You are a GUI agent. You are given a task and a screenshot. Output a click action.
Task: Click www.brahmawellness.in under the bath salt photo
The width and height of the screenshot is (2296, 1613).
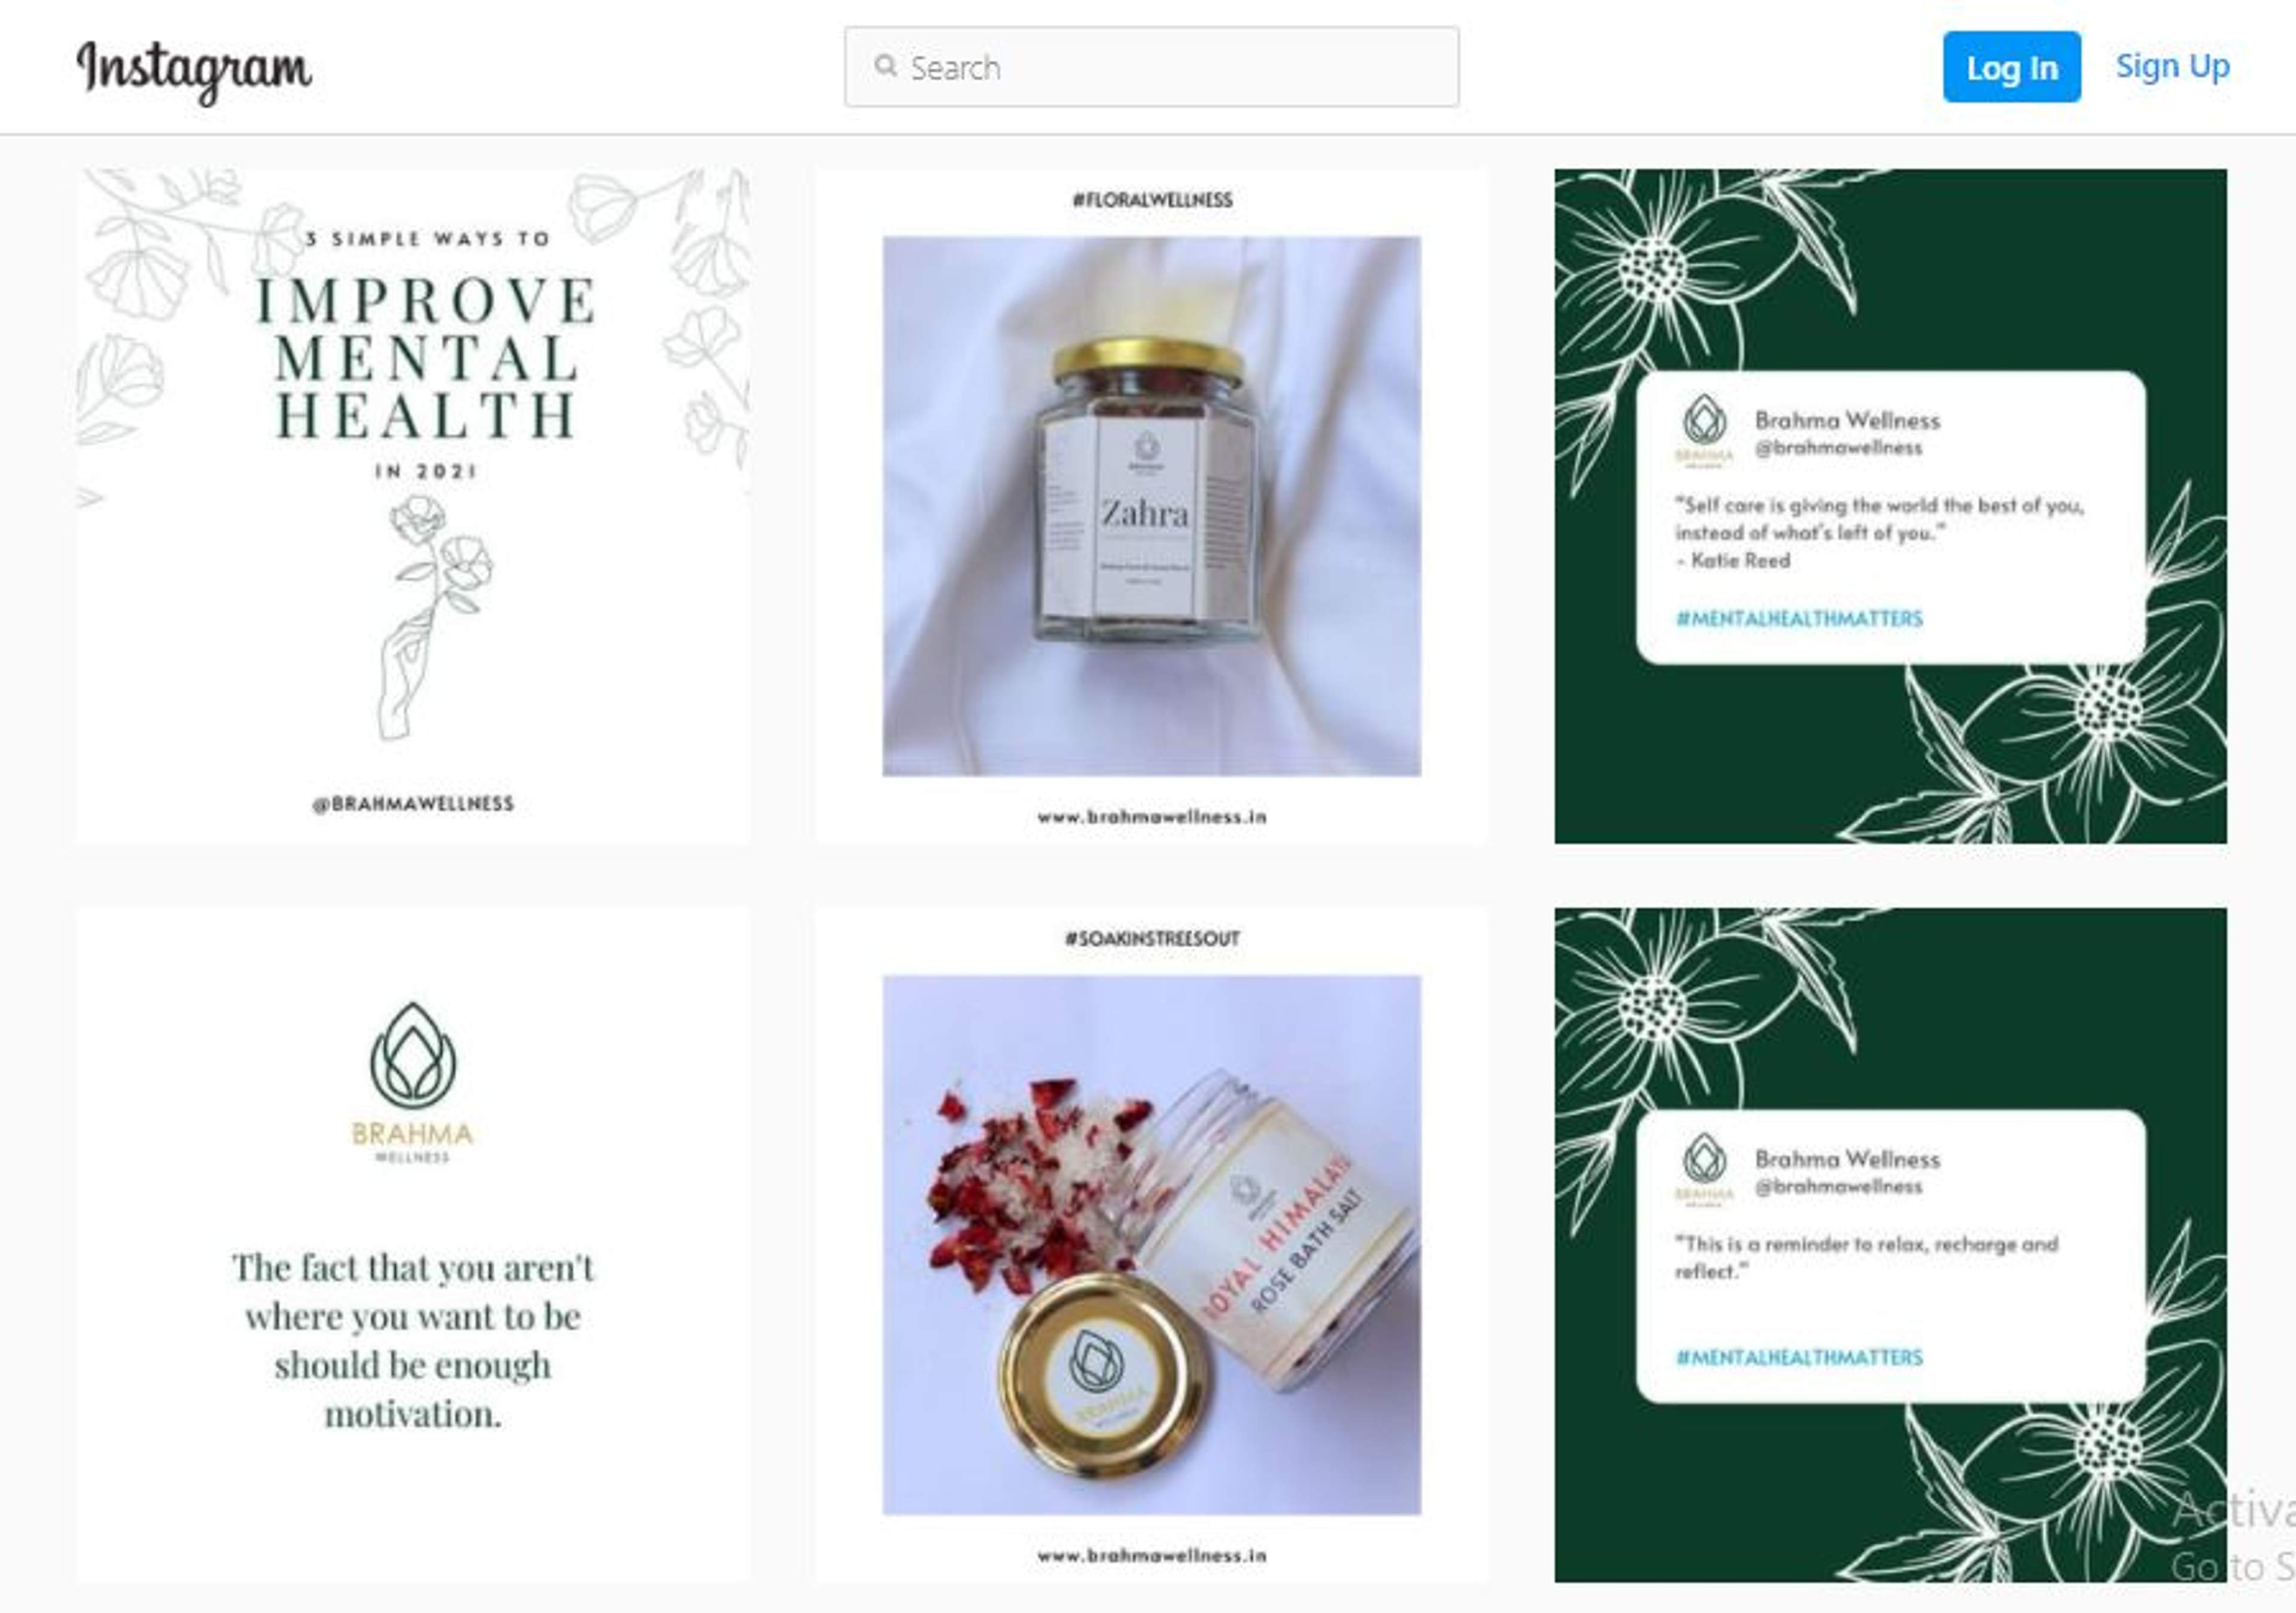coord(1152,1556)
